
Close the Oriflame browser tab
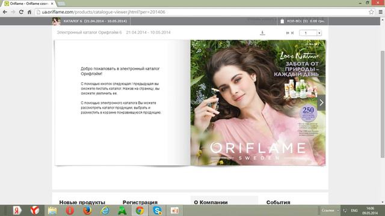pos(52,4)
